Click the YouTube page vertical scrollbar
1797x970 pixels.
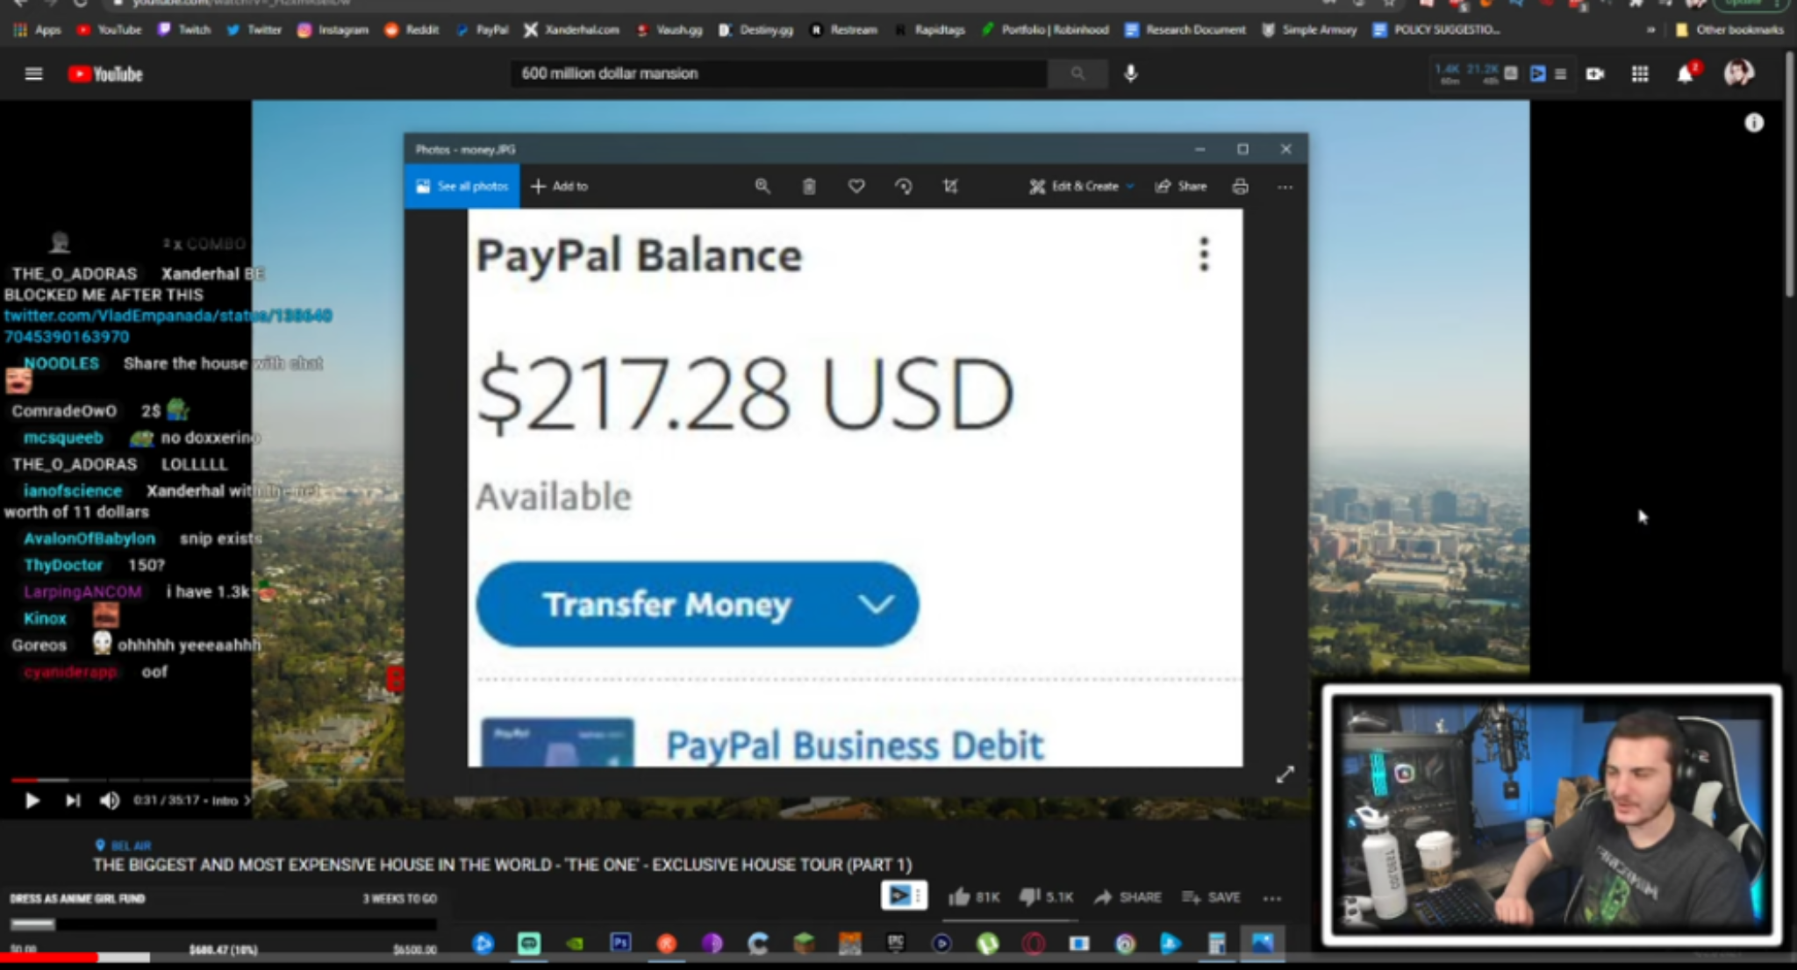tap(1790, 175)
